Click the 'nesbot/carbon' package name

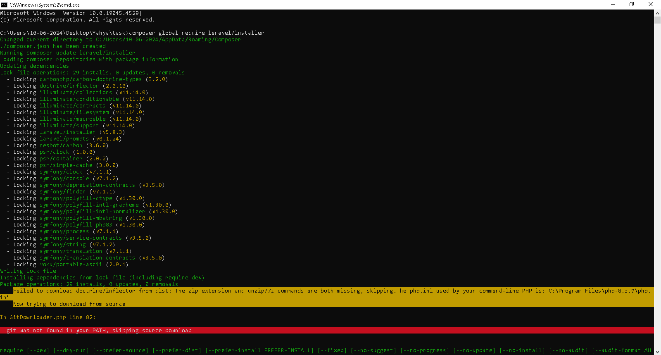click(61, 145)
